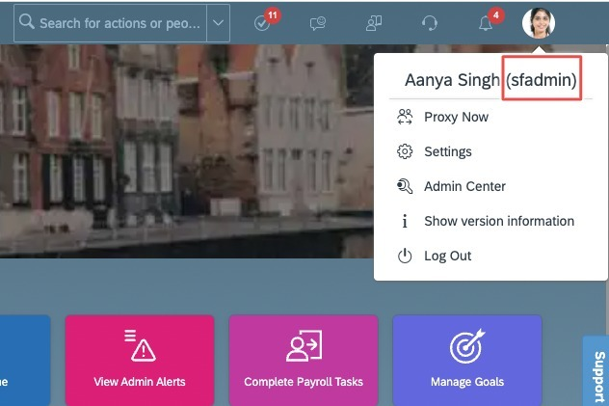Click the Admin Center wrench icon
The image size is (609, 406).
coord(405,186)
